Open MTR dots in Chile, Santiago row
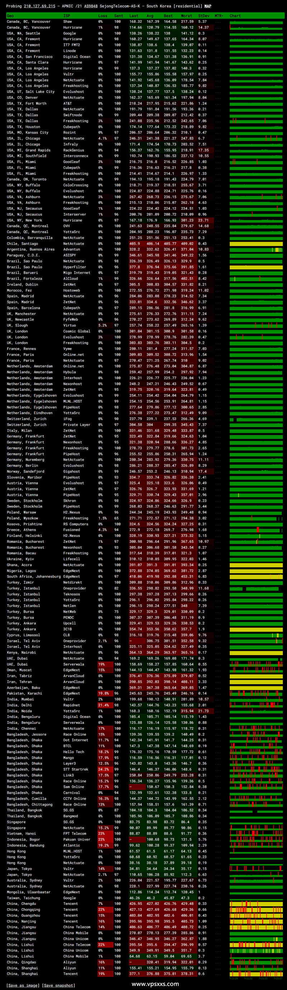 (218, 244)
